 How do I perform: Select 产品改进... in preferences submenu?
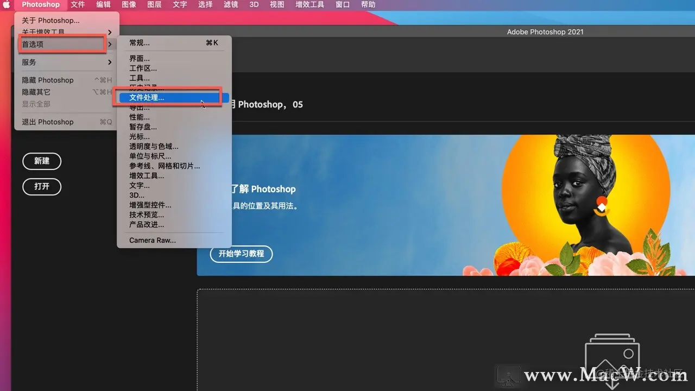pos(174,224)
